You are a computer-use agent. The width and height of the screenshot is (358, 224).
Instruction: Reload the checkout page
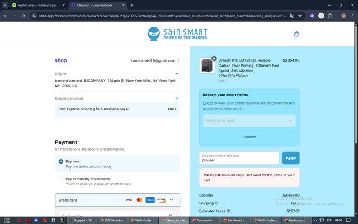click(23, 16)
